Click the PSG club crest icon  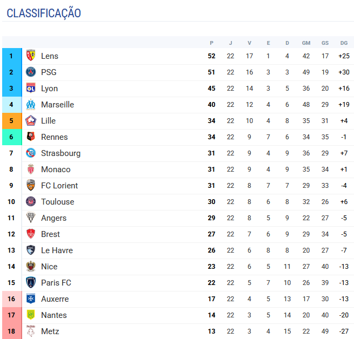pos(31,72)
